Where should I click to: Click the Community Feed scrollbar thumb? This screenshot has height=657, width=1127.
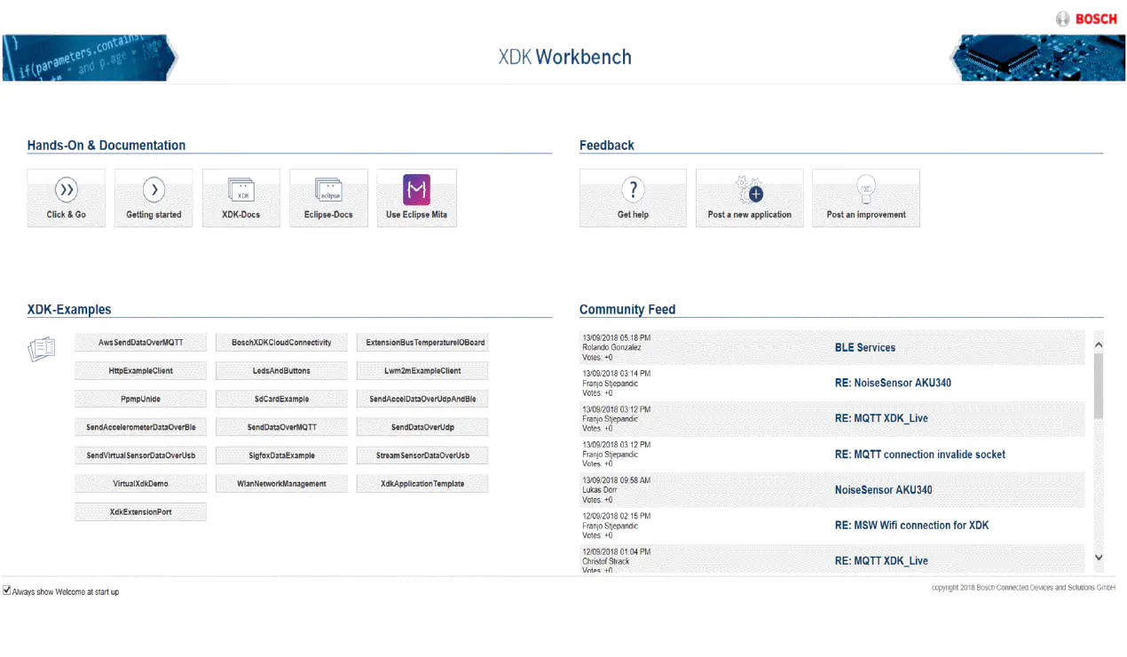1099,385
